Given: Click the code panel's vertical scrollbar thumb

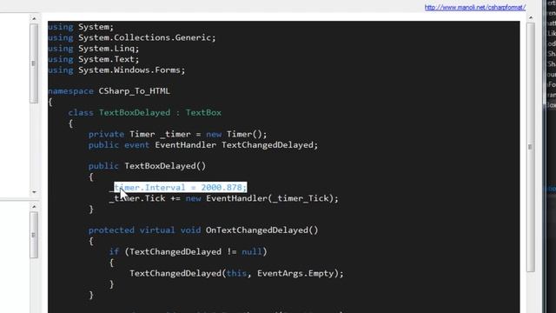Looking at the screenshot, I should click(531, 147).
